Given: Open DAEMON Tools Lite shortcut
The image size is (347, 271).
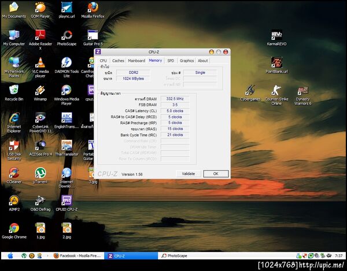Looking at the screenshot, I should coord(67,67).
